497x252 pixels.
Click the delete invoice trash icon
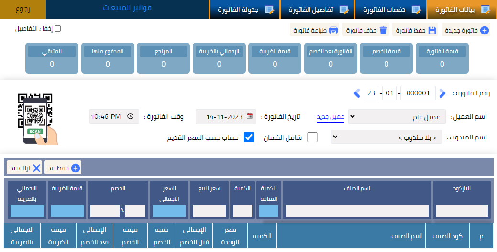point(383,31)
